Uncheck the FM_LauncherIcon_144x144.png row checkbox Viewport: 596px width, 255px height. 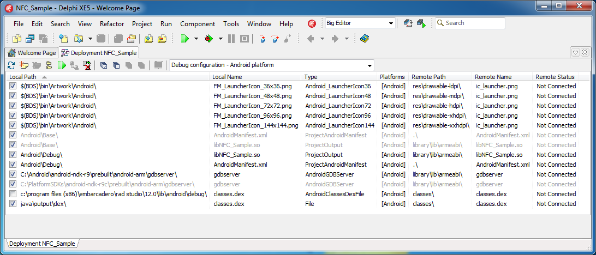tap(13, 125)
